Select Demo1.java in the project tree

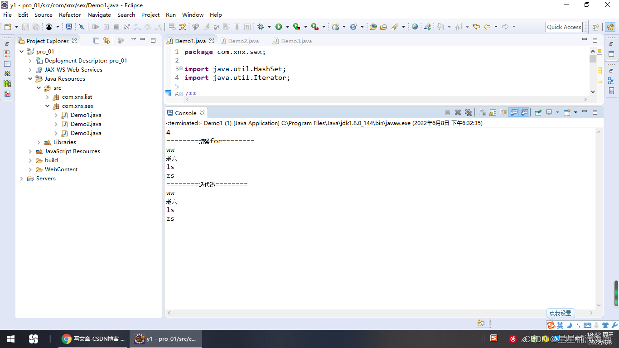(x=86, y=115)
